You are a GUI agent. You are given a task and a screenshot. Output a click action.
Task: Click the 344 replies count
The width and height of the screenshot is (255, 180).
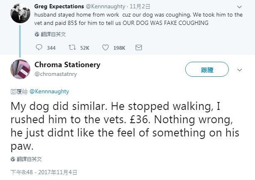(x=51, y=48)
